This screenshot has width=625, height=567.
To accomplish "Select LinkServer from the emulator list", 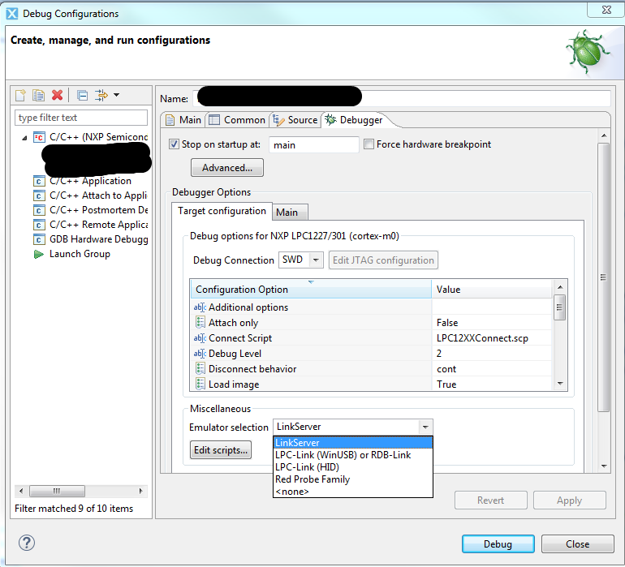I will 353,443.
